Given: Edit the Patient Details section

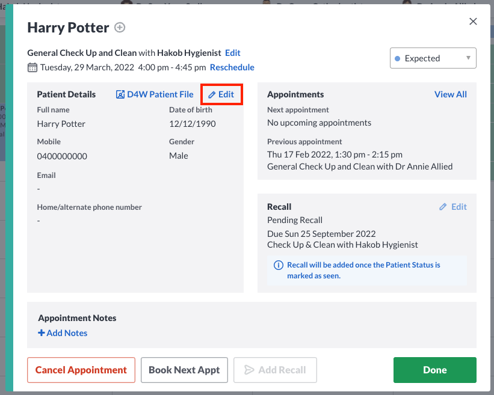Looking at the screenshot, I should point(221,94).
